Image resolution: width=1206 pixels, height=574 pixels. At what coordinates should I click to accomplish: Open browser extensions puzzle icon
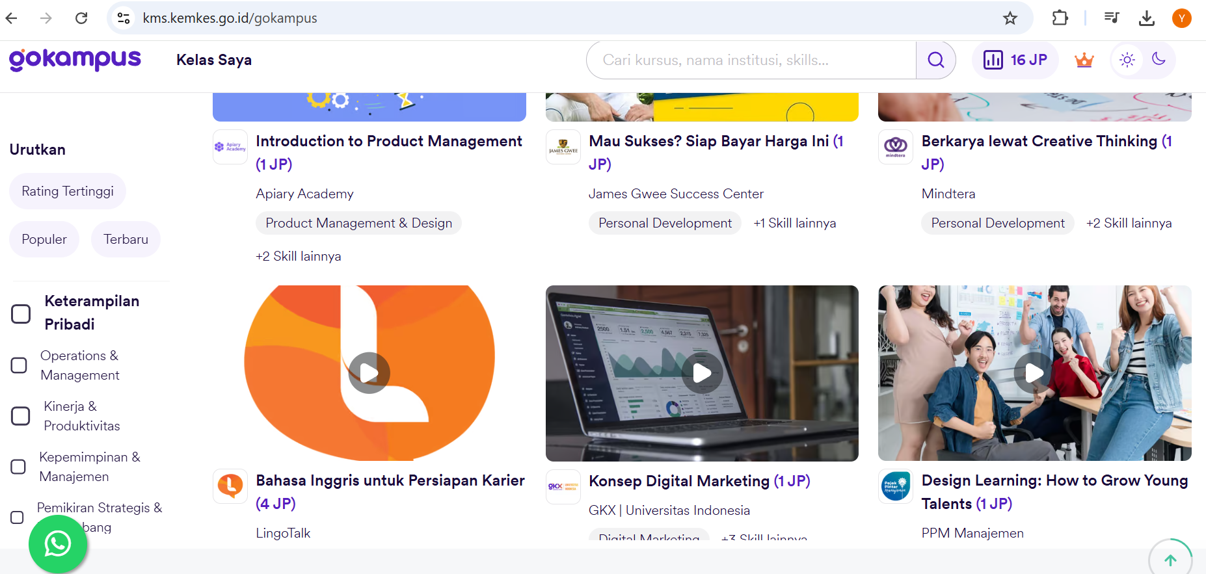tap(1060, 18)
